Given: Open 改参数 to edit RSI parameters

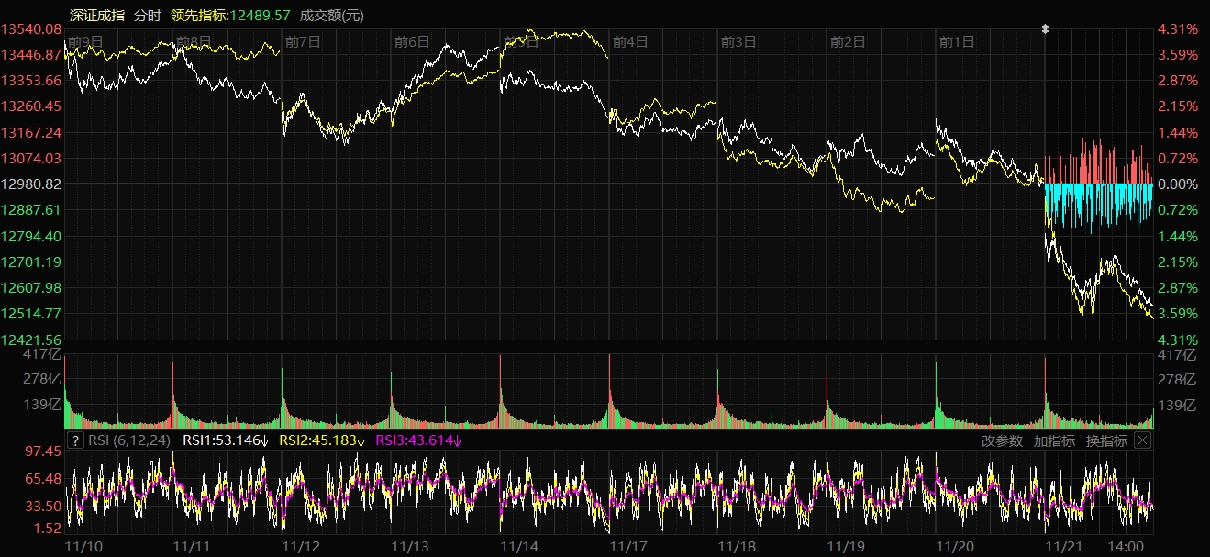Looking at the screenshot, I should (1002, 440).
